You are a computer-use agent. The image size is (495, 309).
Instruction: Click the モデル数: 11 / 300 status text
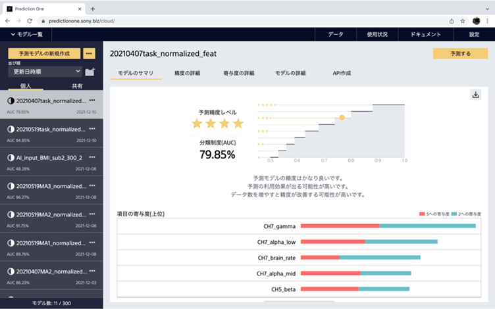click(x=51, y=303)
